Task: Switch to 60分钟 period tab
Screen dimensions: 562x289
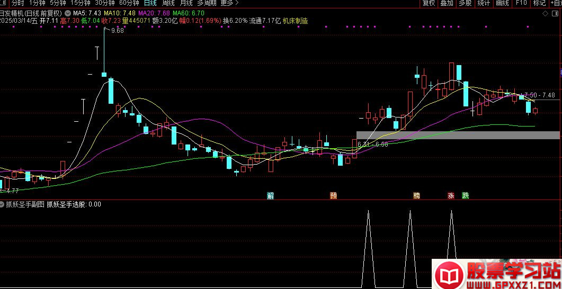Action: pyautogui.click(x=129, y=3)
